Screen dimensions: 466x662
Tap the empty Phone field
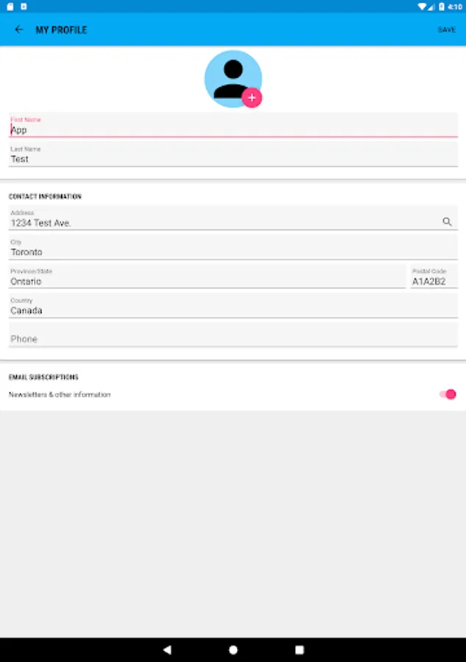tap(233, 339)
